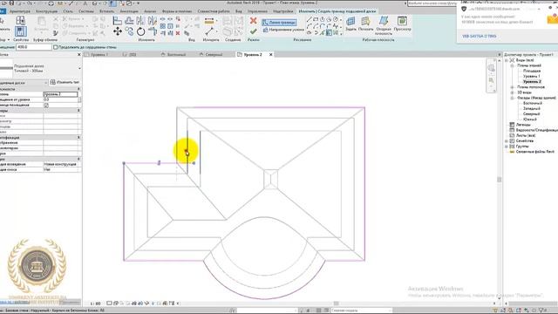Image resolution: width=558 pixels, height=314 pixels.
Task: Close the Properties palette with X
Action: pos(79,54)
